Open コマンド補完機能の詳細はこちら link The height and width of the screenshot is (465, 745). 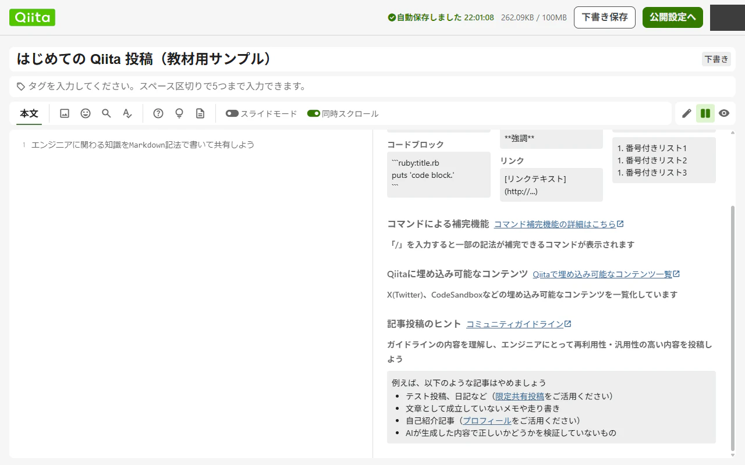pos(559,224)
